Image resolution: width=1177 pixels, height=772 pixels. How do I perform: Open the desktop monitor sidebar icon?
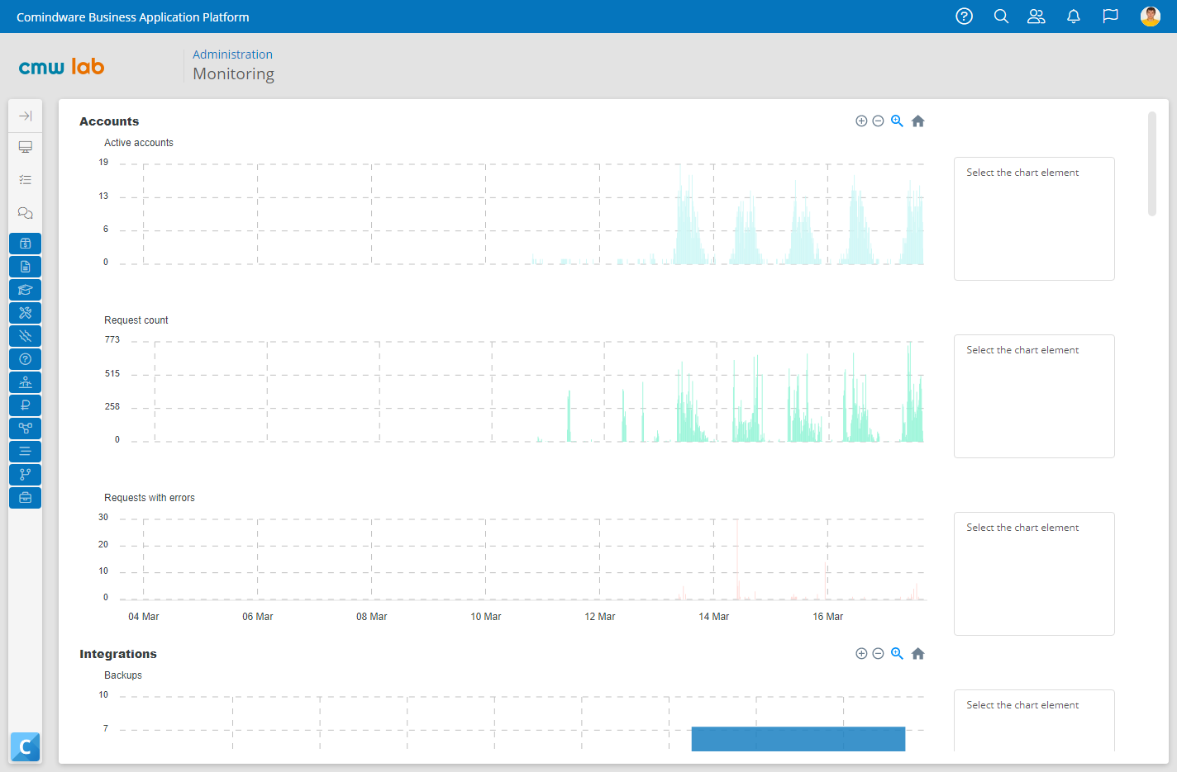tap(26, 147)
